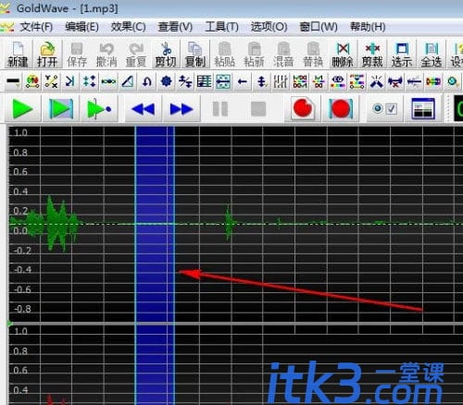Open the flanger wave effect icon
This screenshot has height=405, width=463.
(x=108, y=81)
